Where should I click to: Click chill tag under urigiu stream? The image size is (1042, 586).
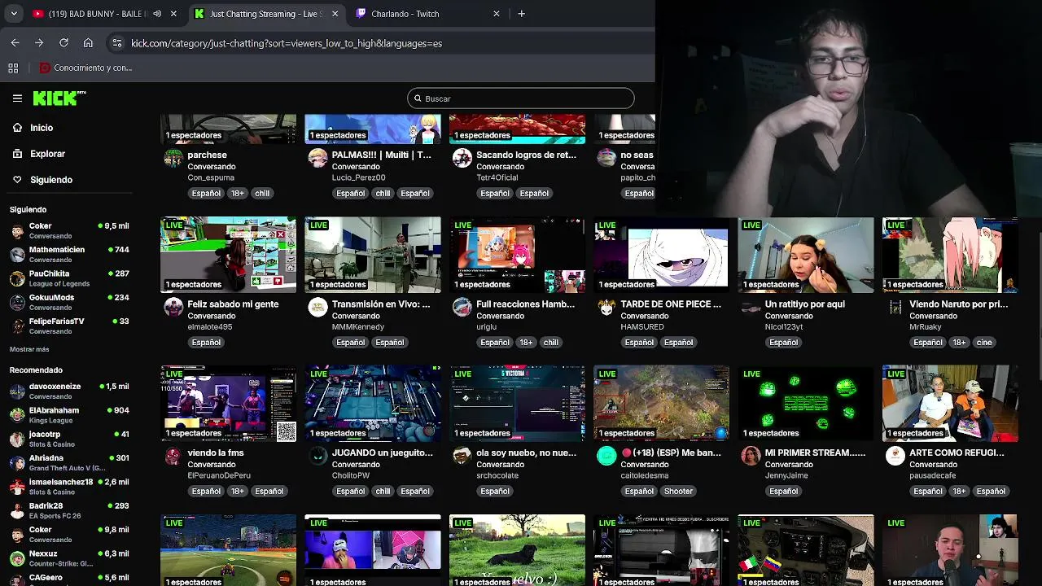pyautogui.click(x=551, y=342)
